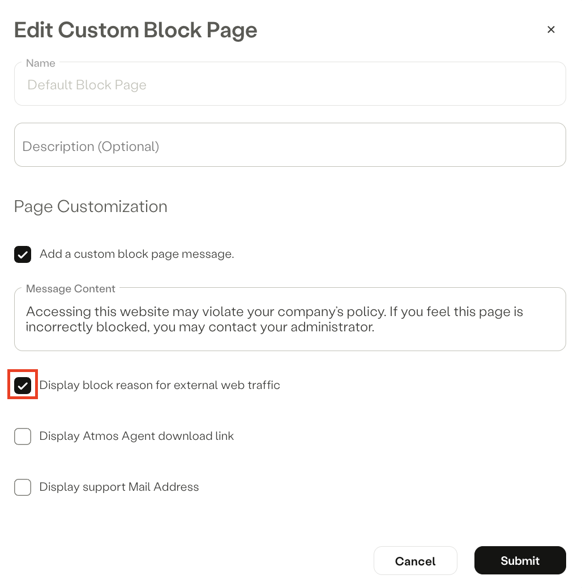
Task: Click the 'Display support Mail Address' label
Action: tap(119, 487)
